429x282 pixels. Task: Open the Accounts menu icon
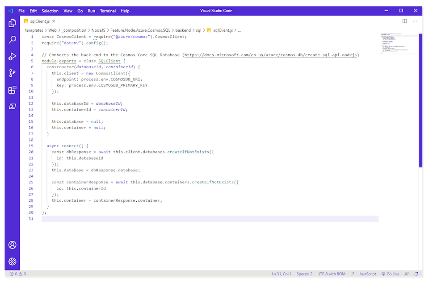pyautogui.click(x=13, y=245)
